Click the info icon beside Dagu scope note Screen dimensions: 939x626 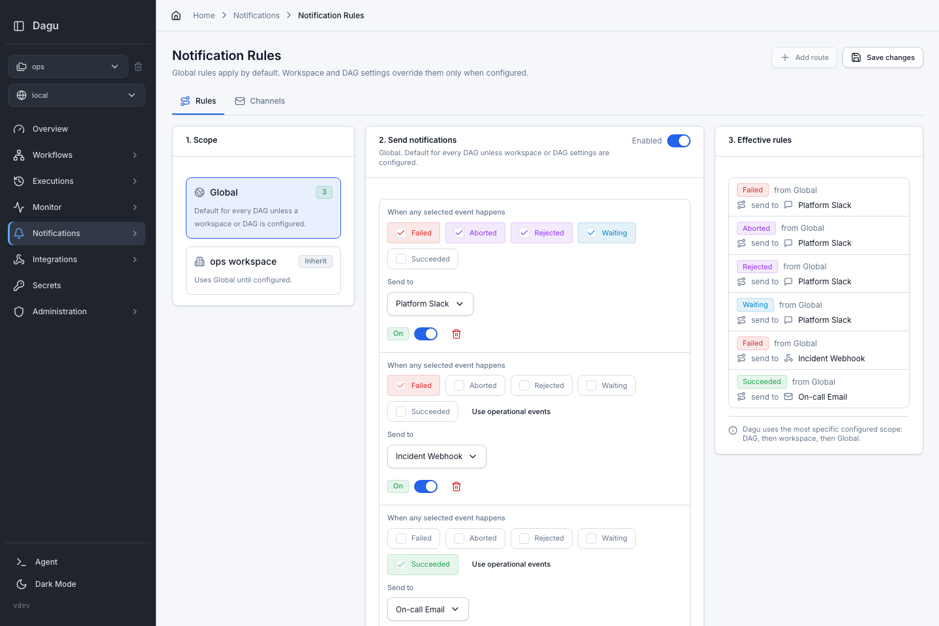click(x=733, y=430)
